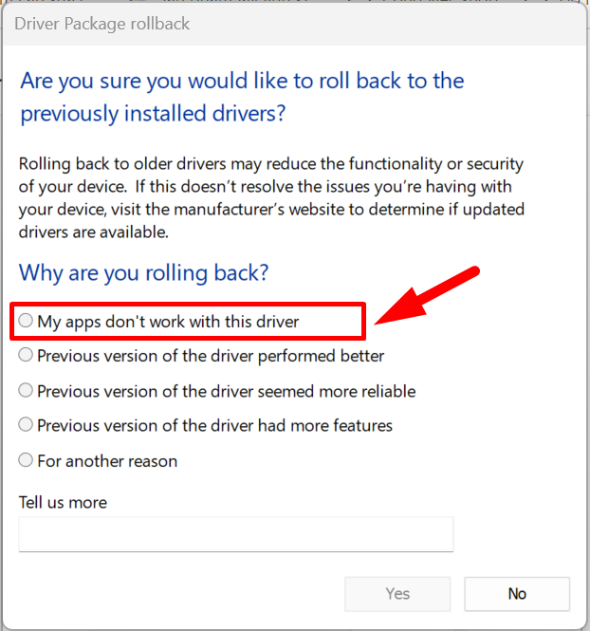Click "Previous version of the driver had more features" text

point(214,425)
